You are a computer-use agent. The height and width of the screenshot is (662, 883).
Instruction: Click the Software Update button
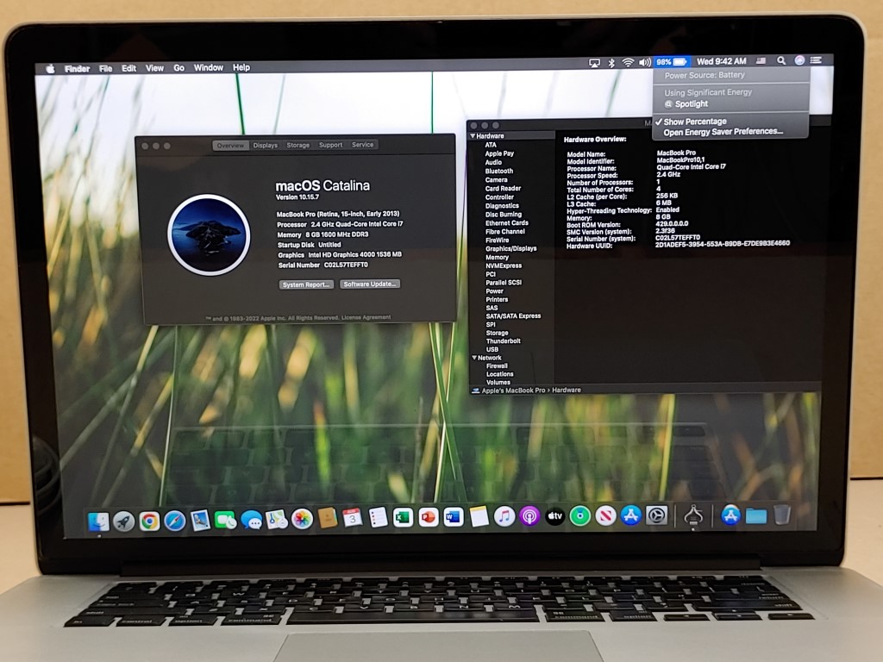(x=370, y=284)
